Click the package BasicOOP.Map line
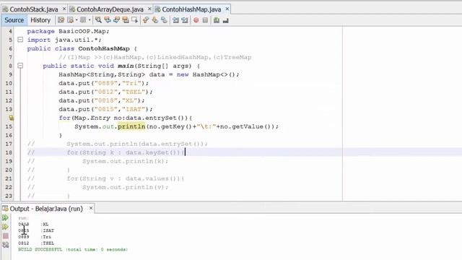462x260 pixels. 68,31
